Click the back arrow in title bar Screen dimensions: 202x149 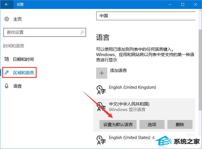click(x=7, y=4)
